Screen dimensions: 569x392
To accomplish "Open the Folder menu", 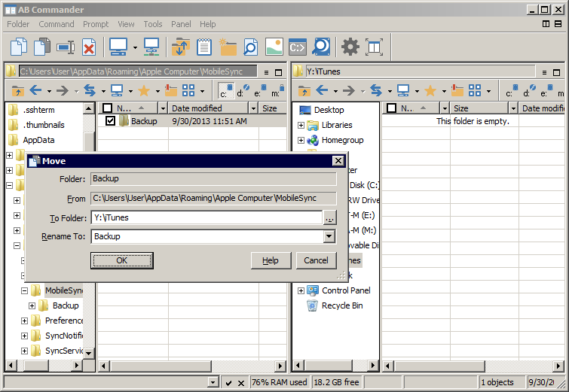I will tap(18, 24).
